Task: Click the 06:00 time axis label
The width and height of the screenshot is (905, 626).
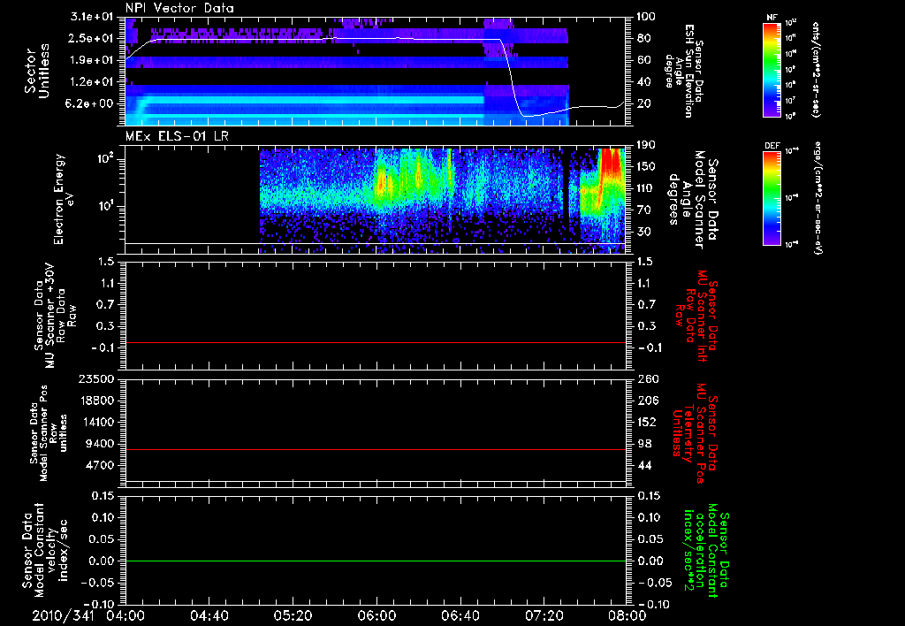Action: 376,615
